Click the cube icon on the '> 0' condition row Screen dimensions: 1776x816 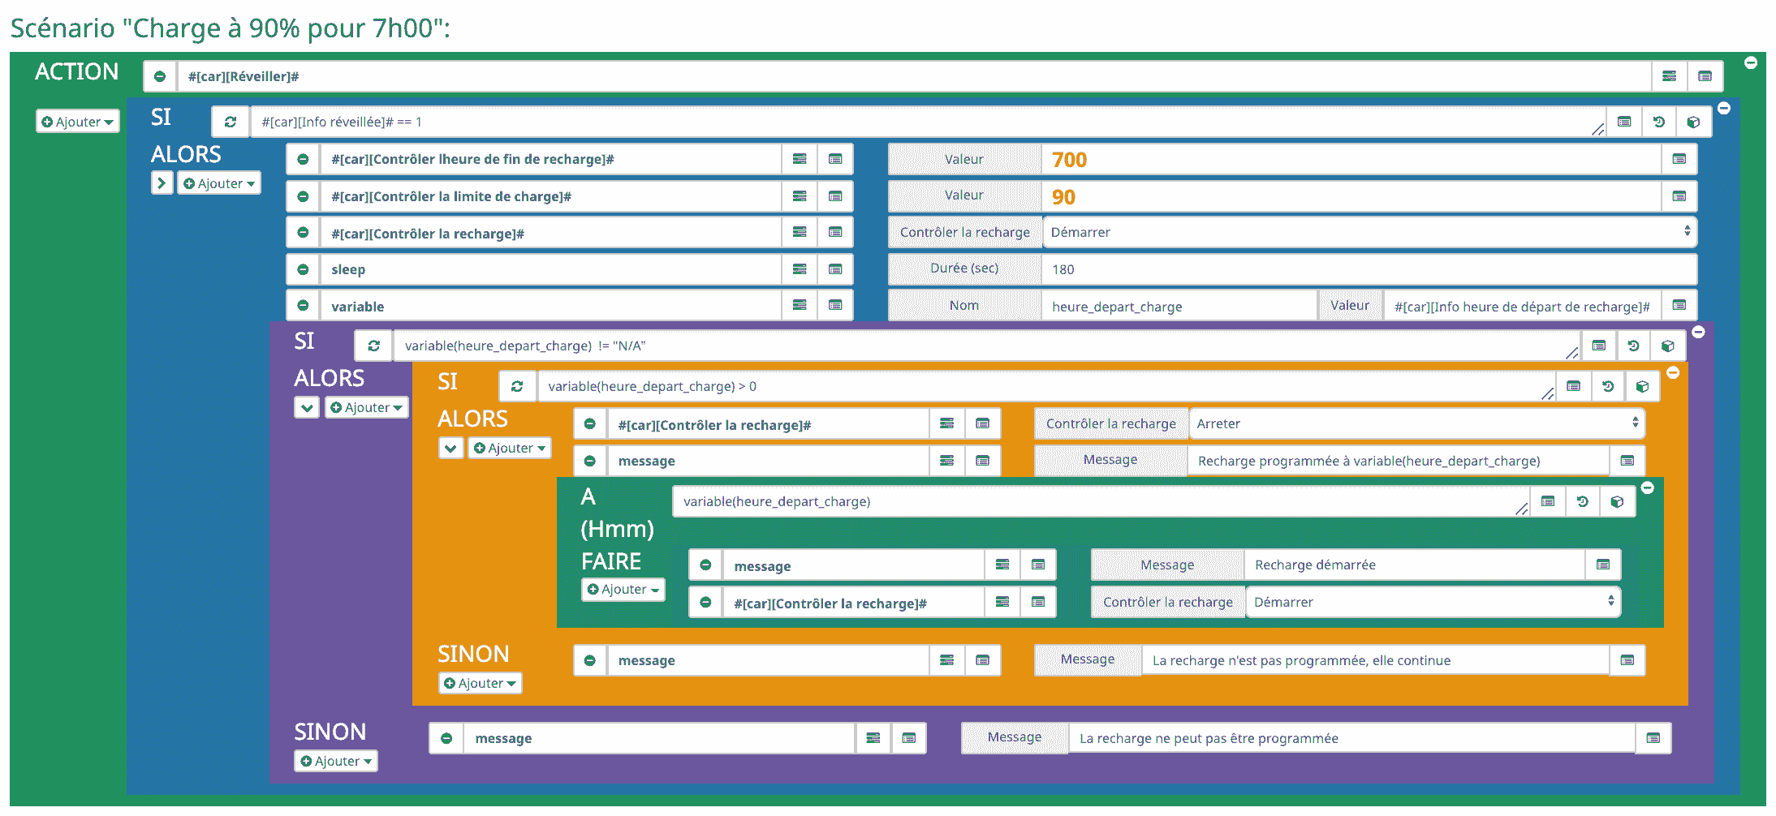1642,386
